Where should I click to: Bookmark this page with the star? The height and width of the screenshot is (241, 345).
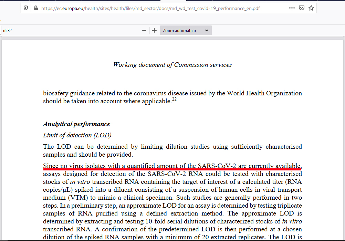coord(311,8)
